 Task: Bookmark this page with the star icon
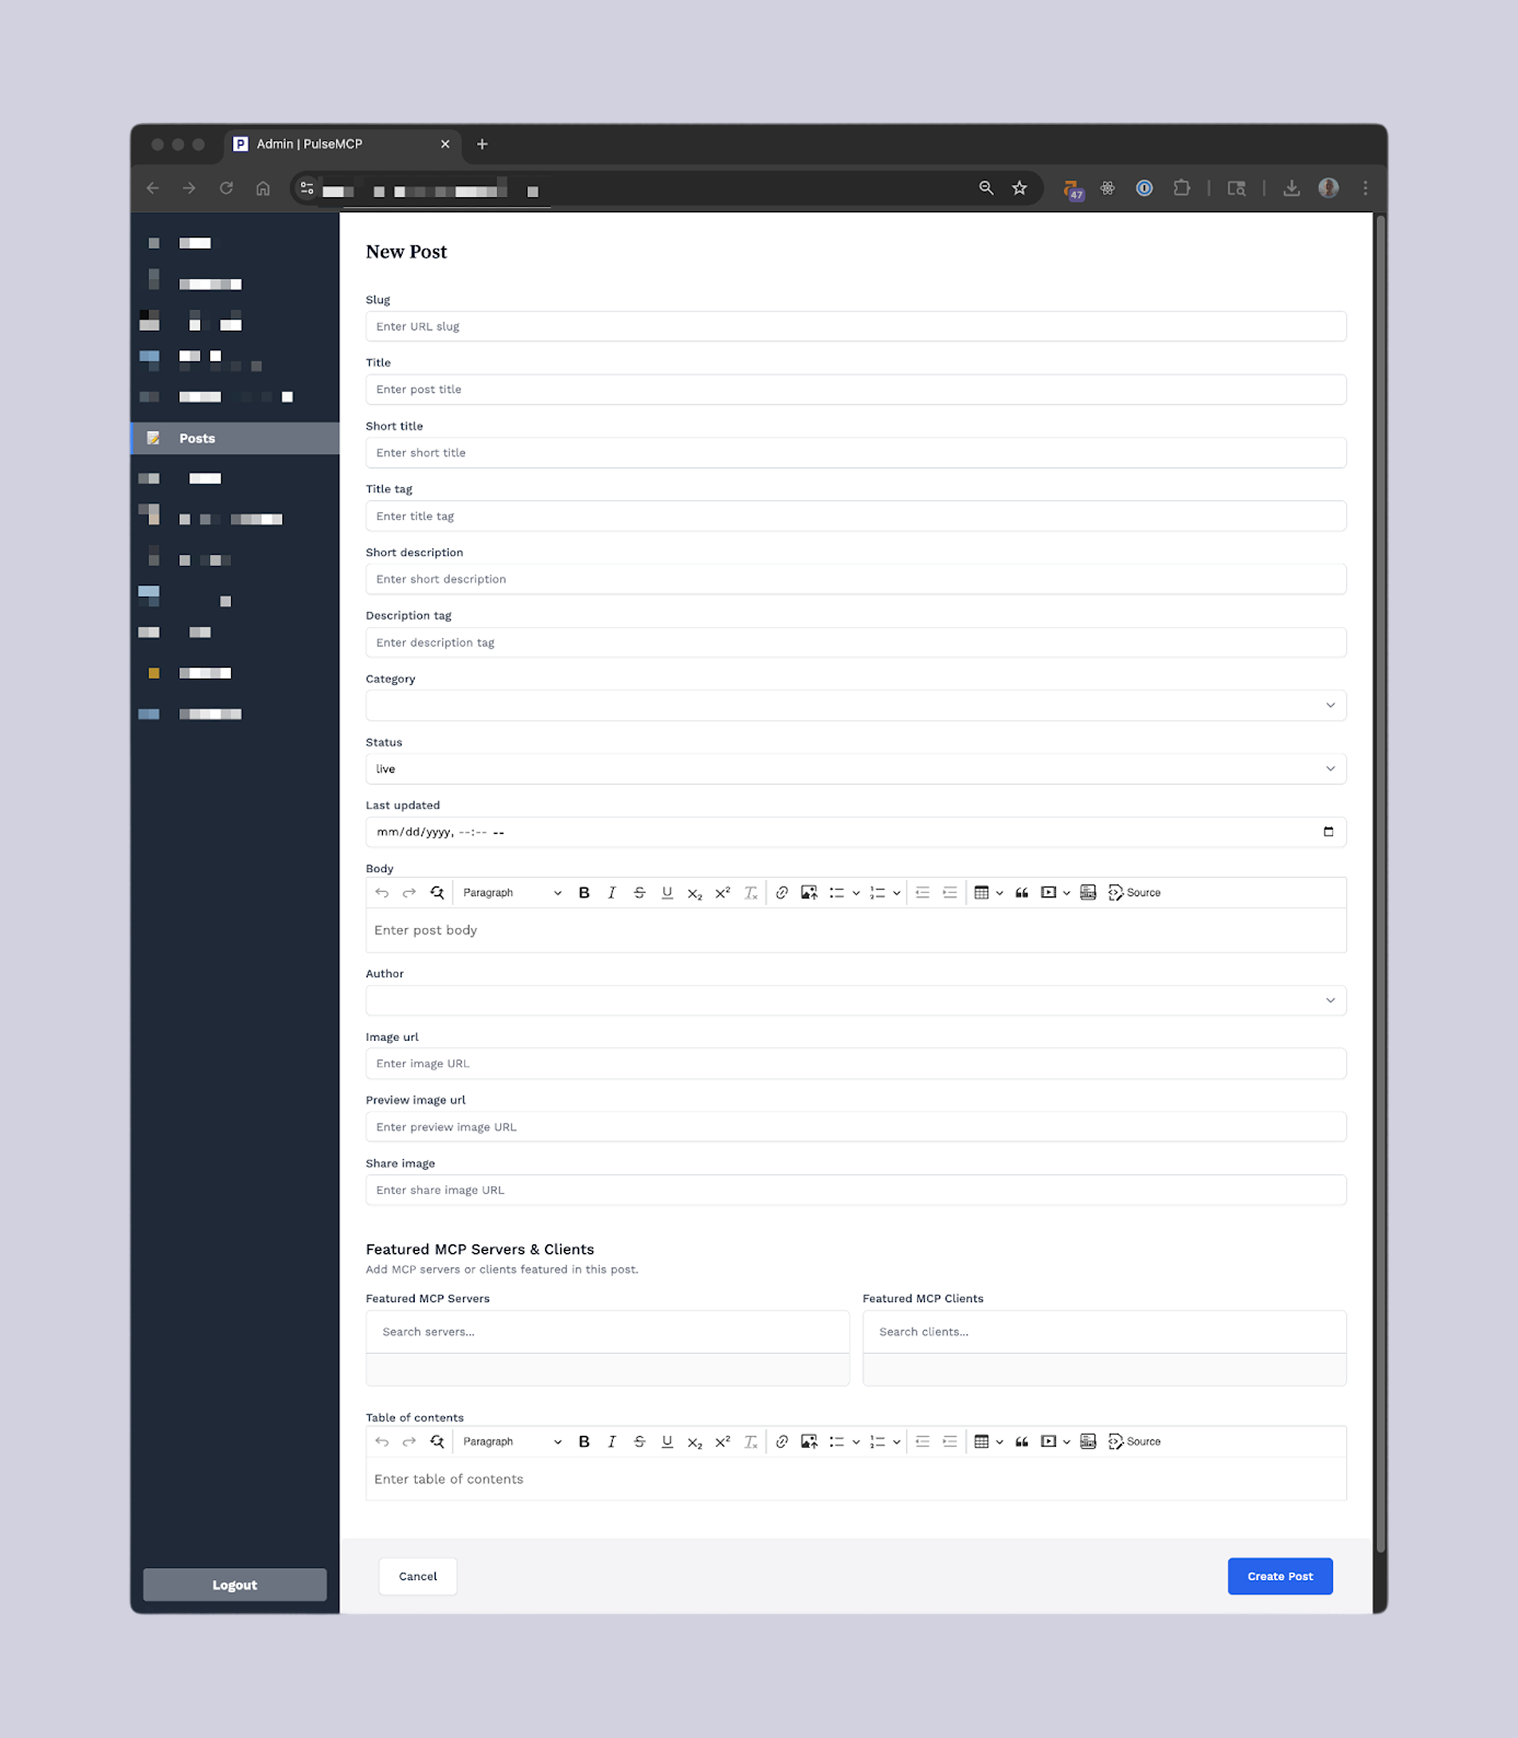pos(1019,188)
